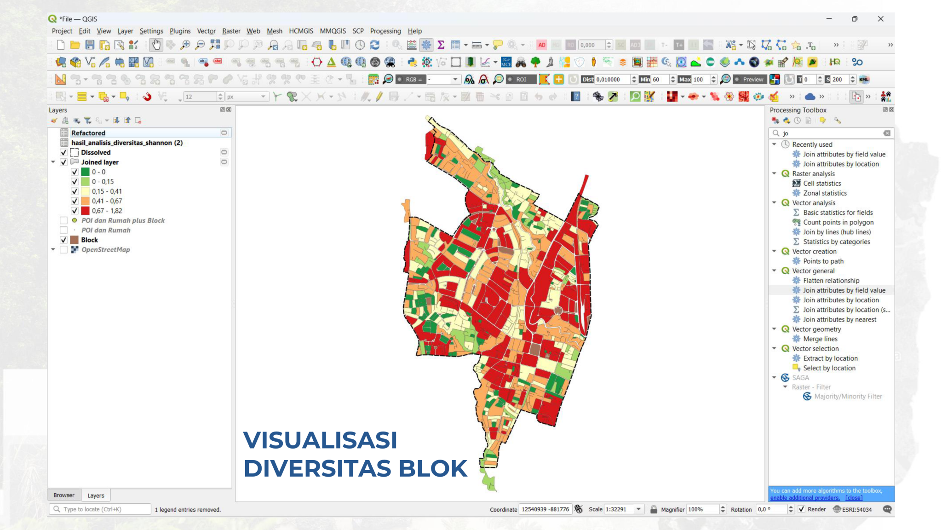Run Join attributes by field value algorithm

844,290
